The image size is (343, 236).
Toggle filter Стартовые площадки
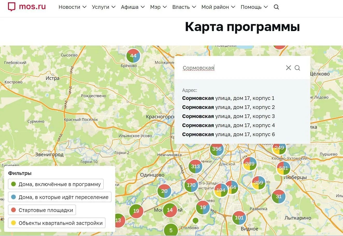click(42, 210)
